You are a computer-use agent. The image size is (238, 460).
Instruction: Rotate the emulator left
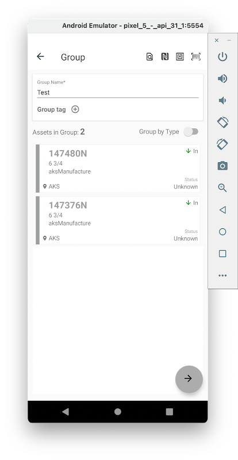click(x=222, y=122)
